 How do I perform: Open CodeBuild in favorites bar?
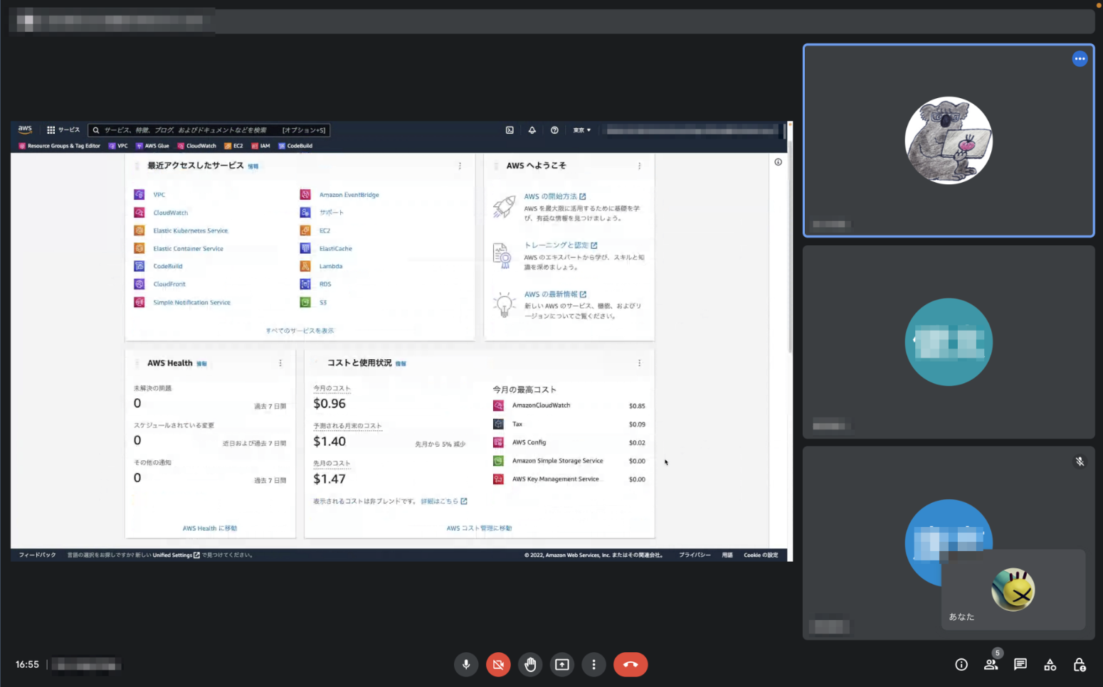click(295, 146)
